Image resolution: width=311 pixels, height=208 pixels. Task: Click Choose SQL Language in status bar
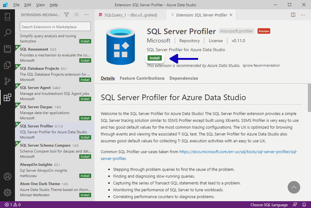(x=269, y=205)
